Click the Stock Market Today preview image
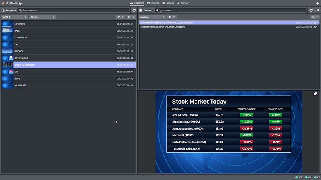Screen dimensions: 321x180 [x=229, y=132]
